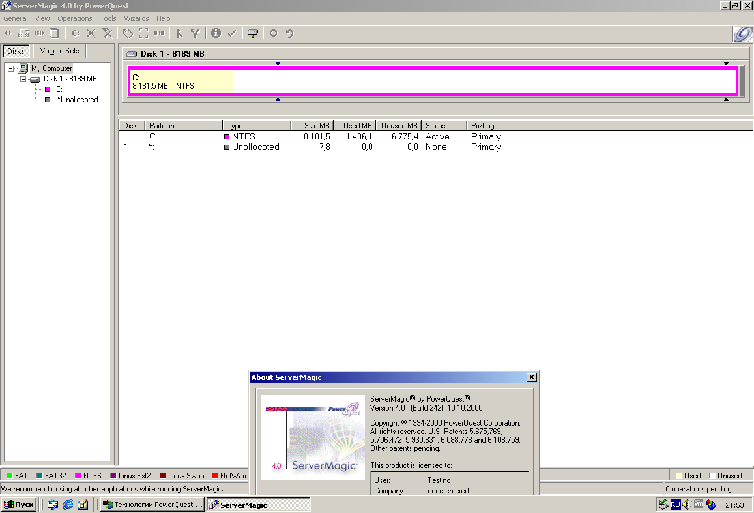Click the Пуск Start button
The height and width of the screenshot is (513, 754).
[19, 505]
